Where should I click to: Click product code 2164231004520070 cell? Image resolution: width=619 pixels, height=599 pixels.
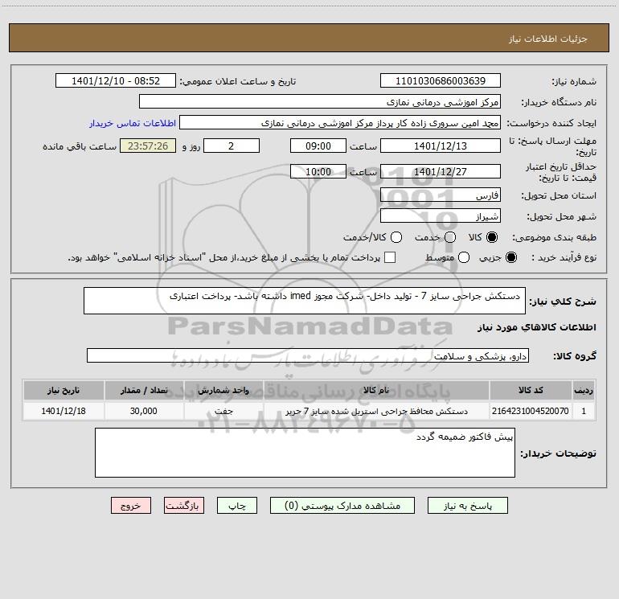point(531,411)
